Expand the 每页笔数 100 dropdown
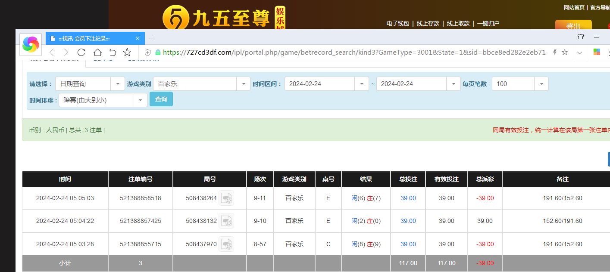 tap(541, 84)
